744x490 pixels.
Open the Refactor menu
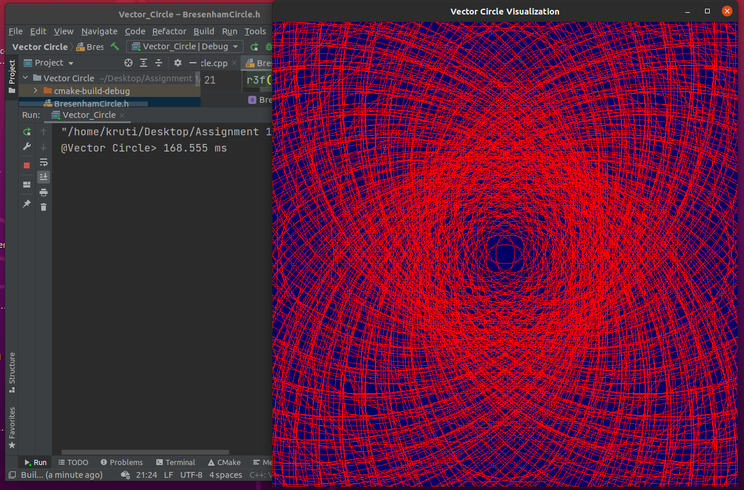point(169,31)
